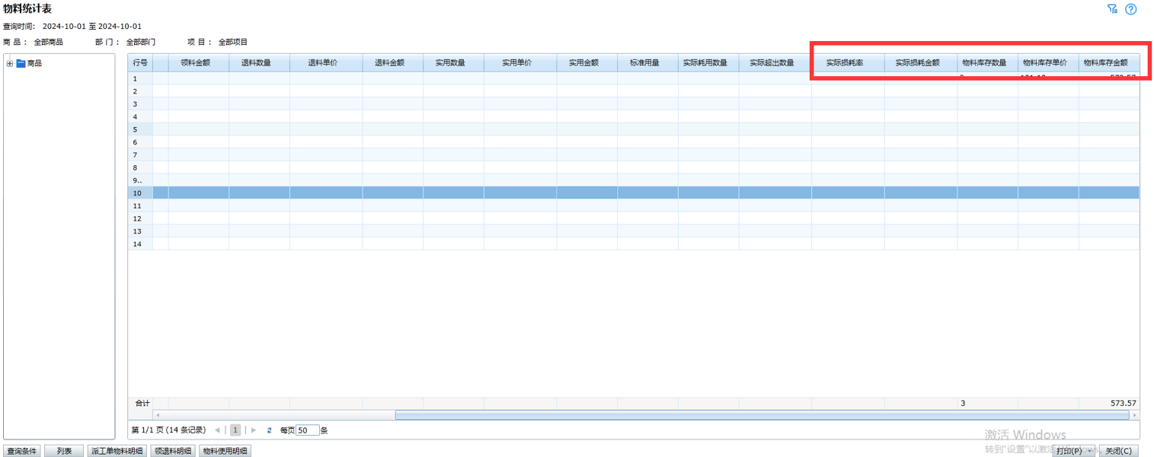Go to the next page arrow

[x=254, y=430]
